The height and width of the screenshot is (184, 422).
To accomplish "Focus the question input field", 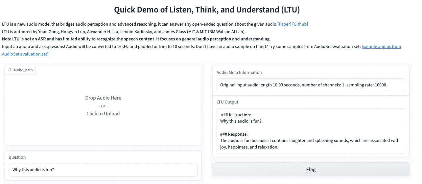I will point(103,170).
